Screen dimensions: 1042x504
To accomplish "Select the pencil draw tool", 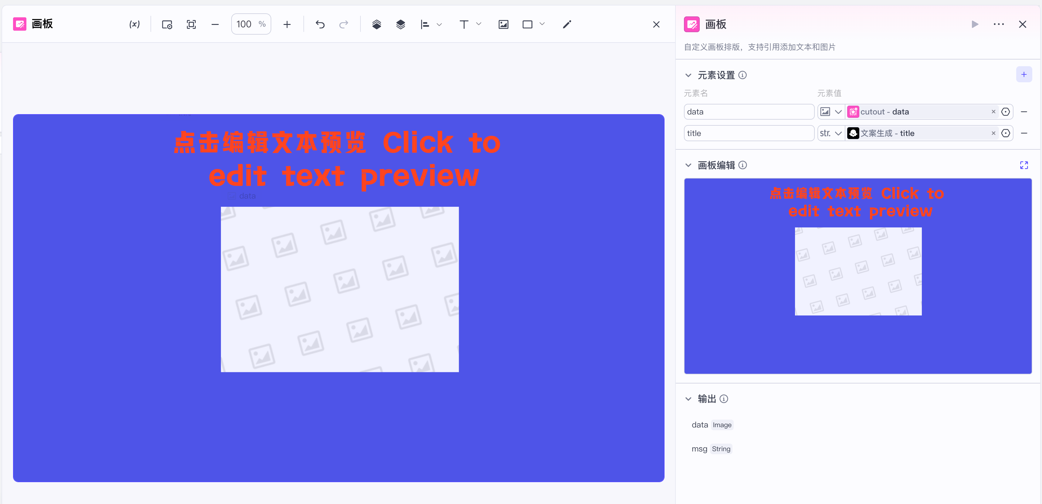I will tap(567, 24).
